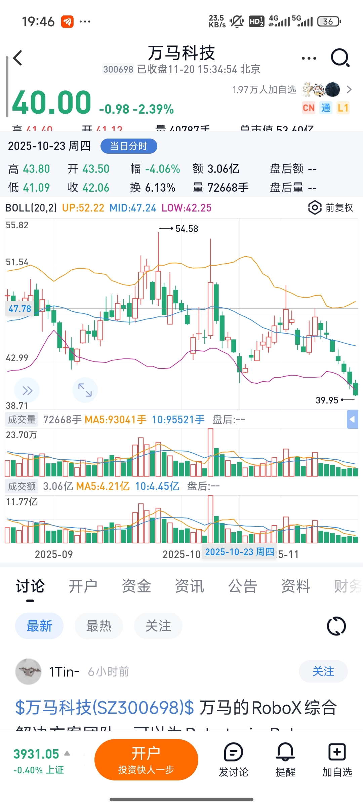Viewport: 363px width, 807px height.
Task: Collapse side panel with blue triangle tab
Action: (352, 419)
